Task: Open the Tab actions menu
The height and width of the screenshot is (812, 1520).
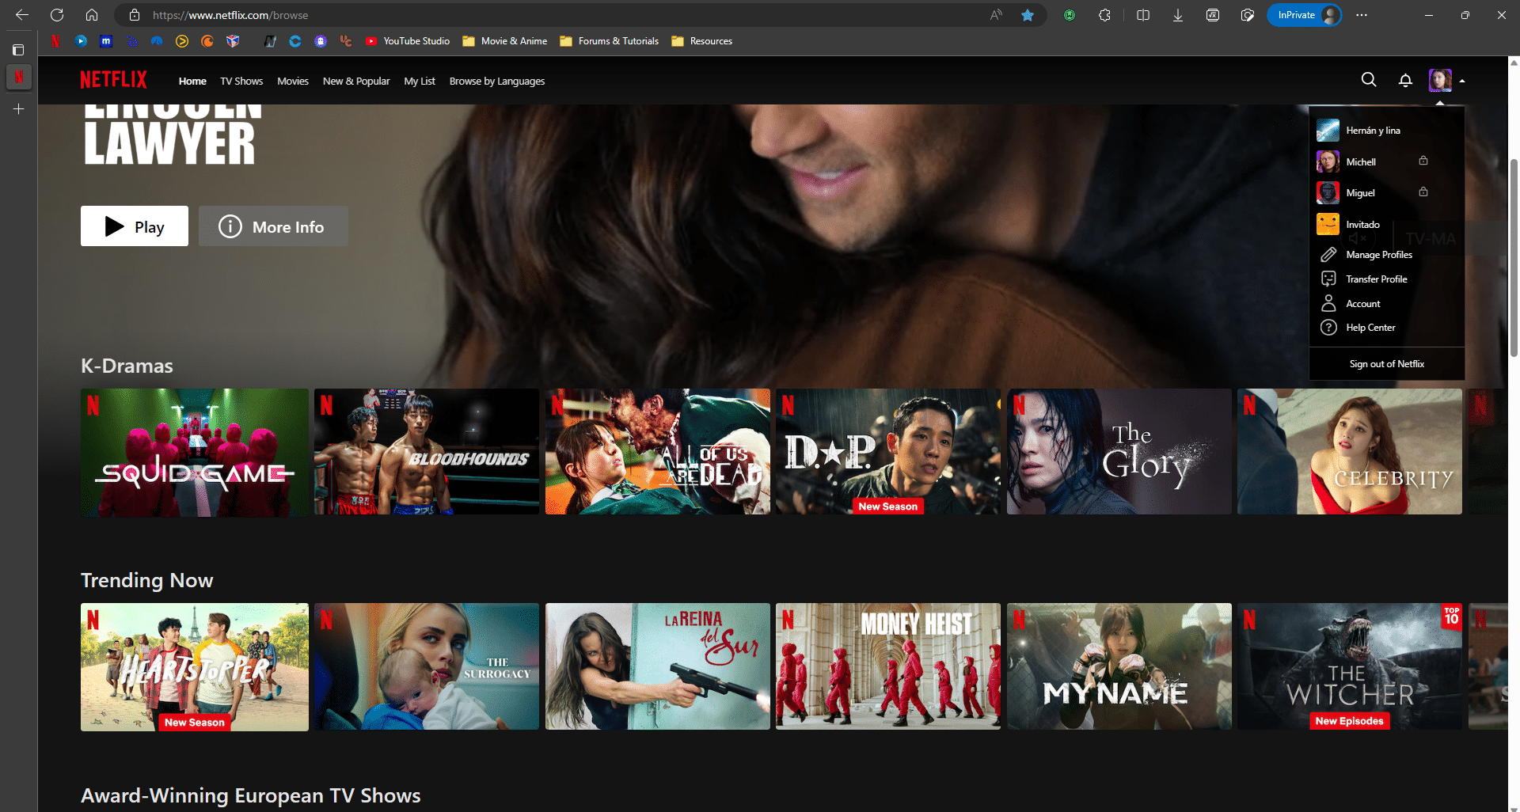Action: [18, 50]
